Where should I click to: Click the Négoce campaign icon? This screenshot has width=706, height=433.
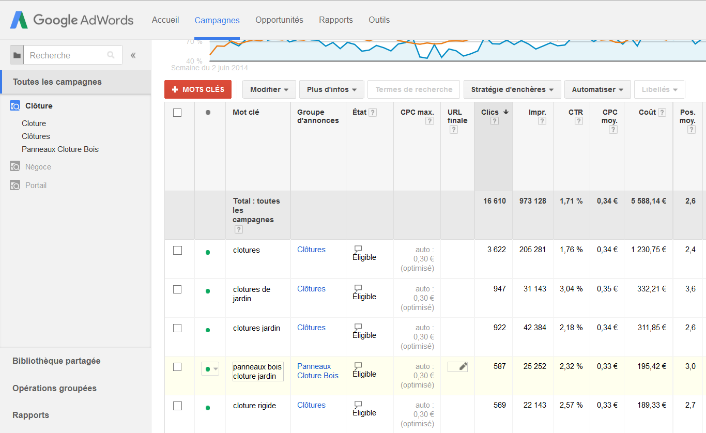16,167
